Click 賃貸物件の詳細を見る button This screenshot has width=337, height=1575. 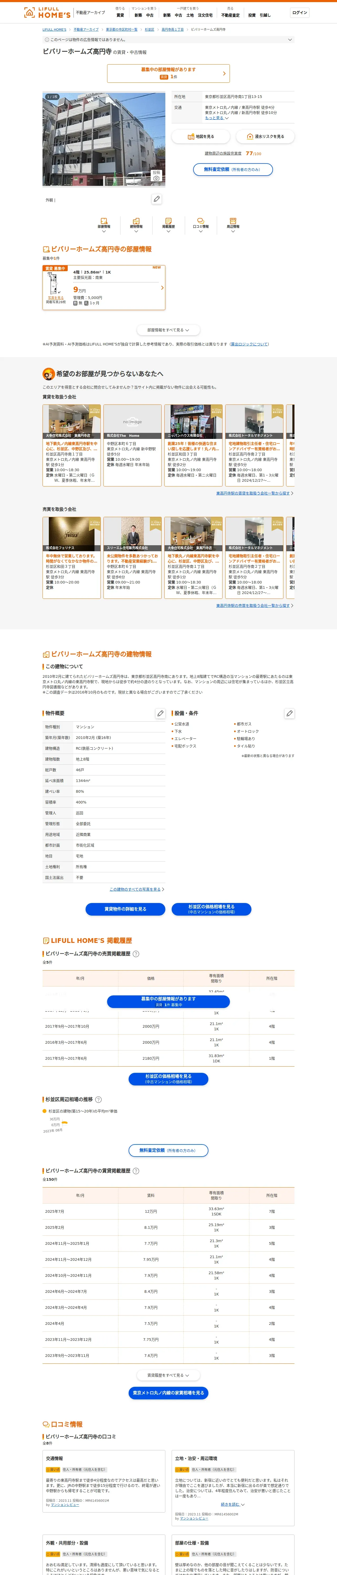(125, 909)
